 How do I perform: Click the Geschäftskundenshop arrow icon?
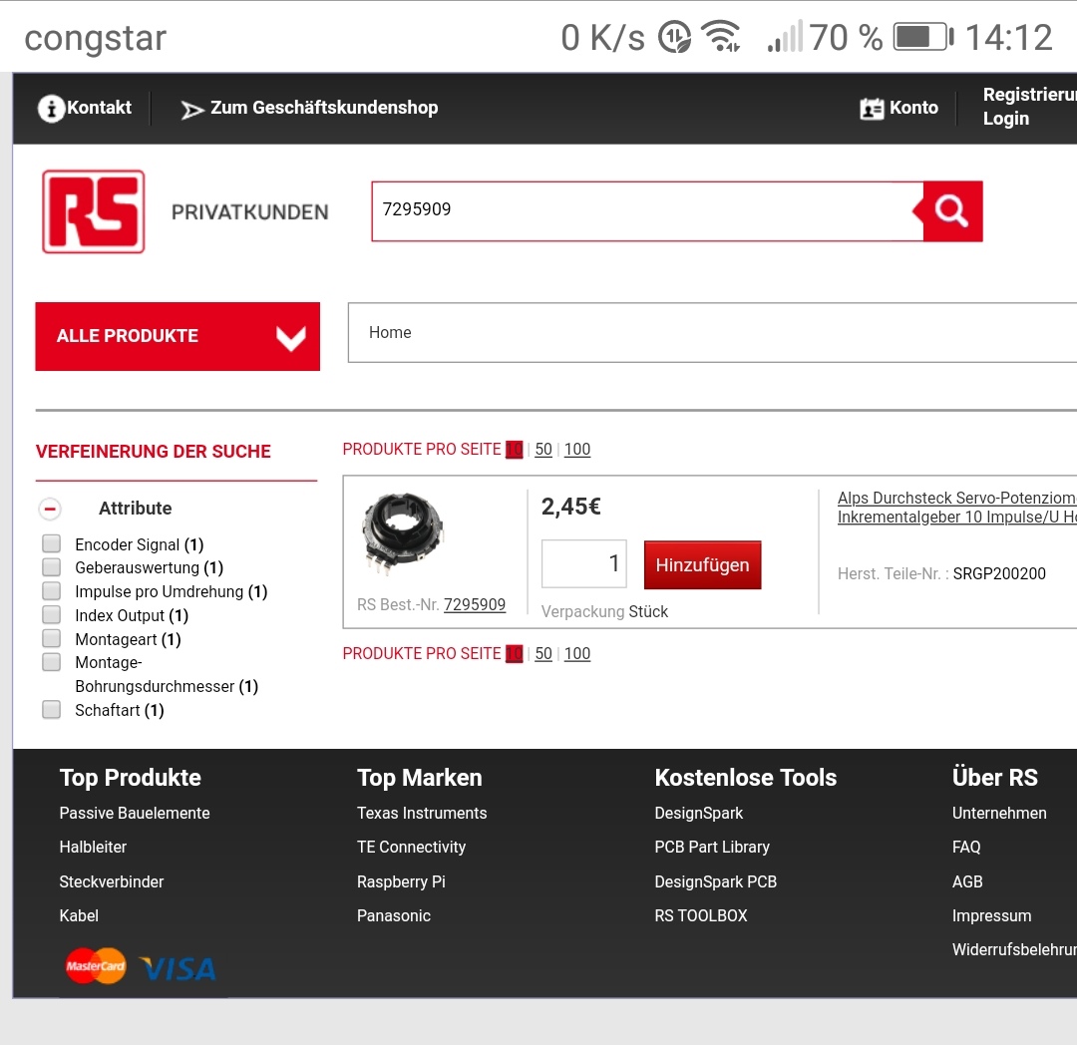(x=192, y=109)
